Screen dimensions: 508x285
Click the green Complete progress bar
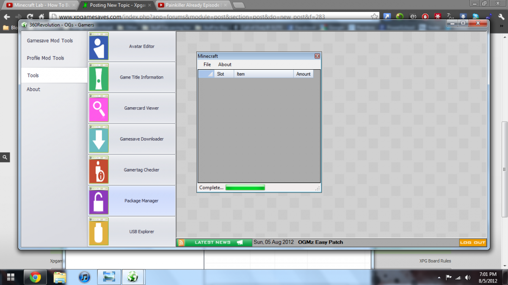[x=245, y=187]
